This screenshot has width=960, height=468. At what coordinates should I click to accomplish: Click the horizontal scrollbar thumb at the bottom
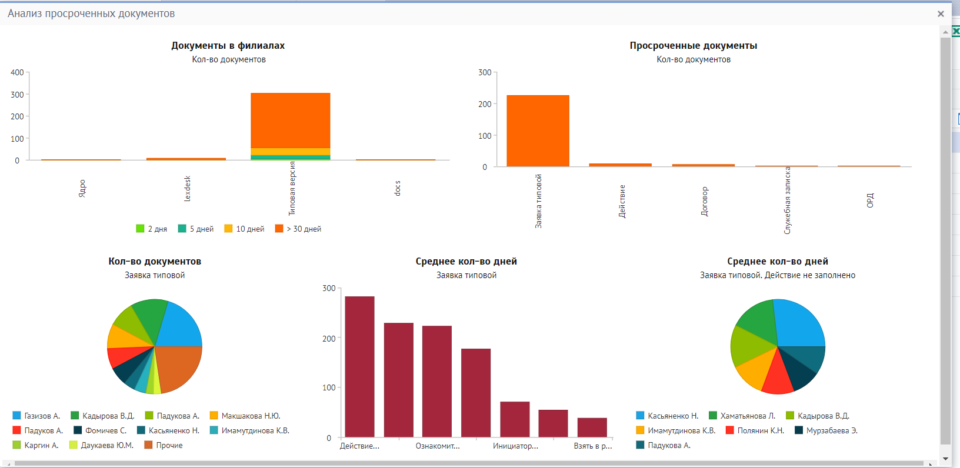coord(469,464)
